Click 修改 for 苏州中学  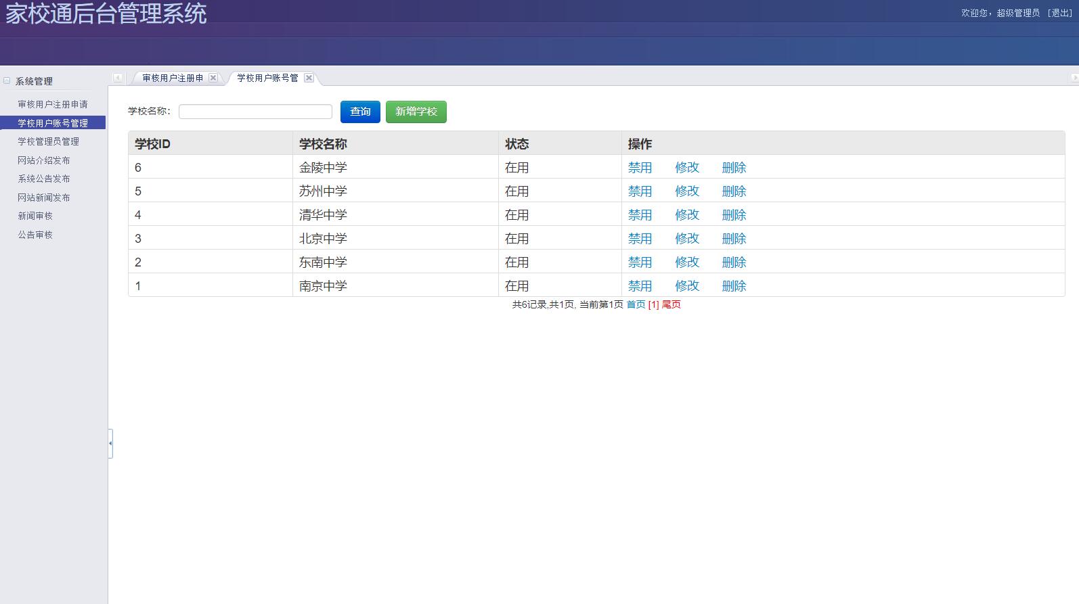(686, 191)
